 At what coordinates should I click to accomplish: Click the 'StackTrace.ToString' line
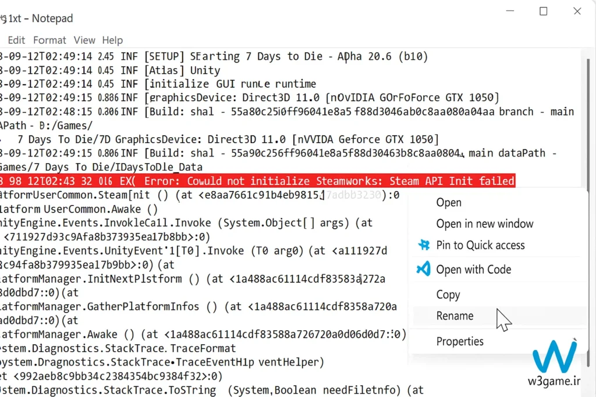(212, 390)
